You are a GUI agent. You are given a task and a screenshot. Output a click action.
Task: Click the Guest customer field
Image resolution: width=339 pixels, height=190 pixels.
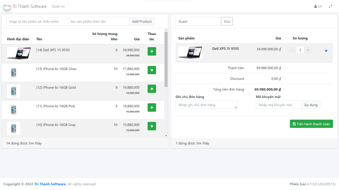(x=198, y=21)
